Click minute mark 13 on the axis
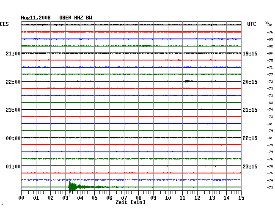The height and width of the screenshot is (209, 275). coord(212,198)
